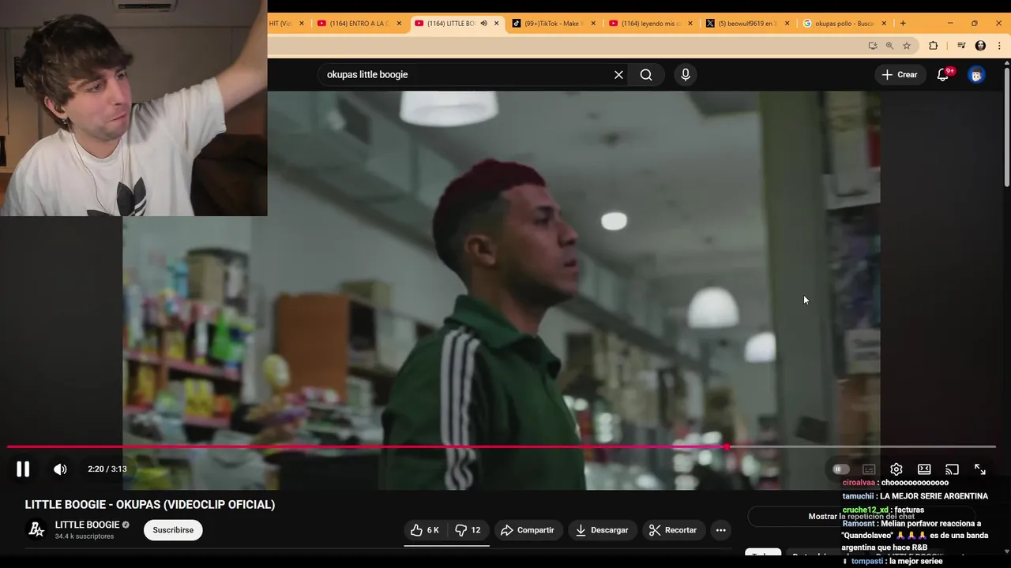Close the 'LITTLE BOC' active tab

click(497, 24)
